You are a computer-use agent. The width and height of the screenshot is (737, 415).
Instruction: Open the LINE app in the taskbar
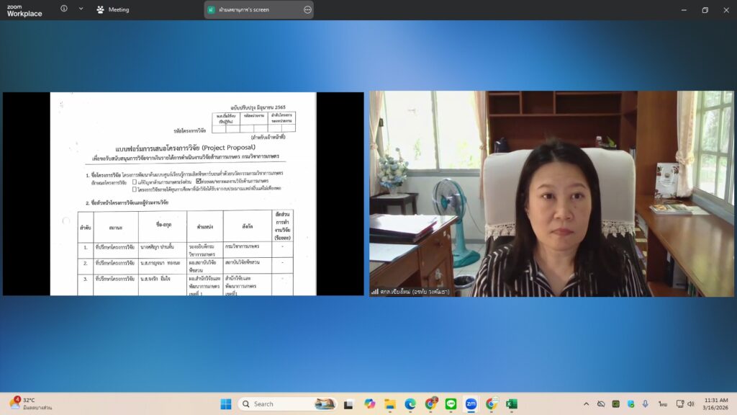pyautogui.click(x=451, y=403)
